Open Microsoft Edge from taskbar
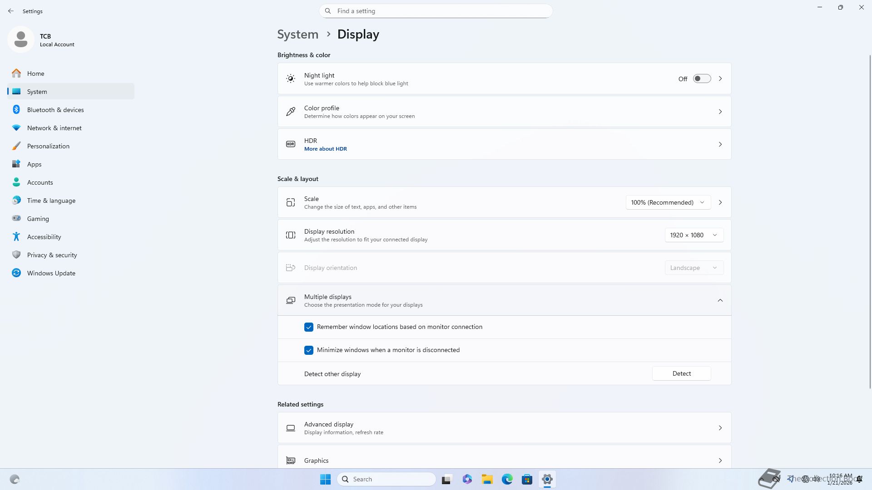Screen dimensions: 872x490 (x=507, y=479)
